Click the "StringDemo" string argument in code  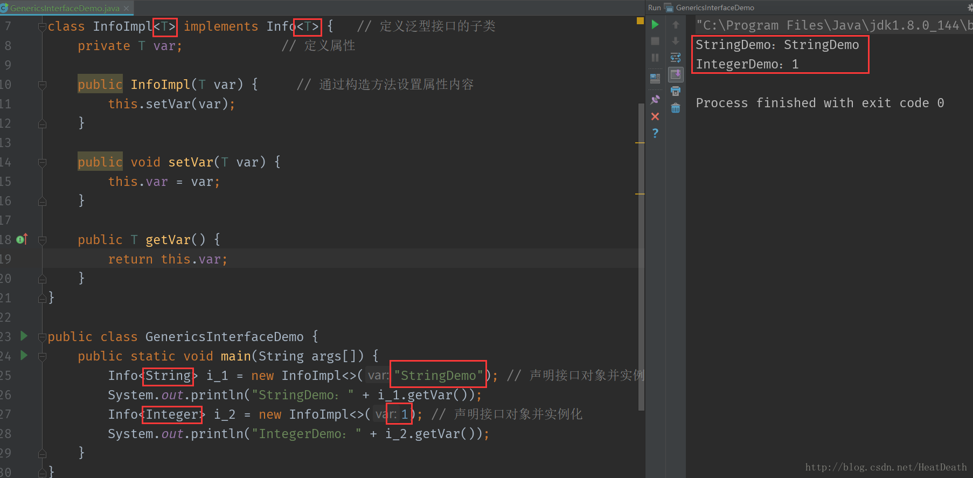pyautogui.click(x=439, y=376)
